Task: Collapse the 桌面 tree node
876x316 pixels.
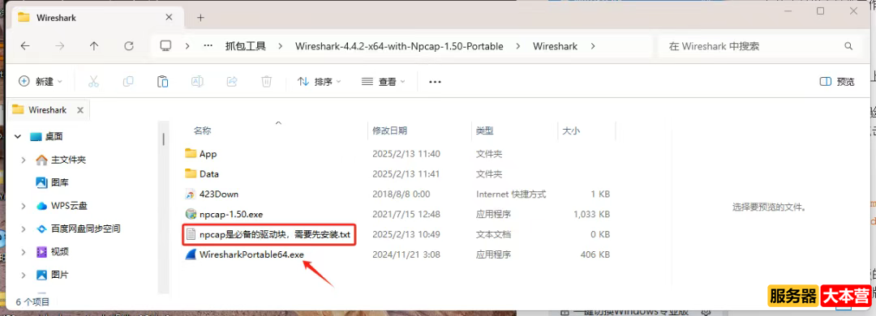Action: click(x=18, y=136)
